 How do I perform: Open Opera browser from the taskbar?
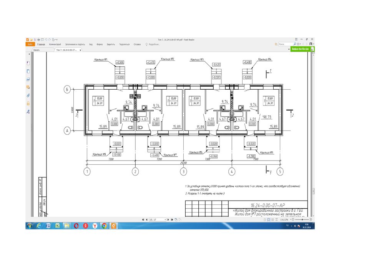click(76, 226)
